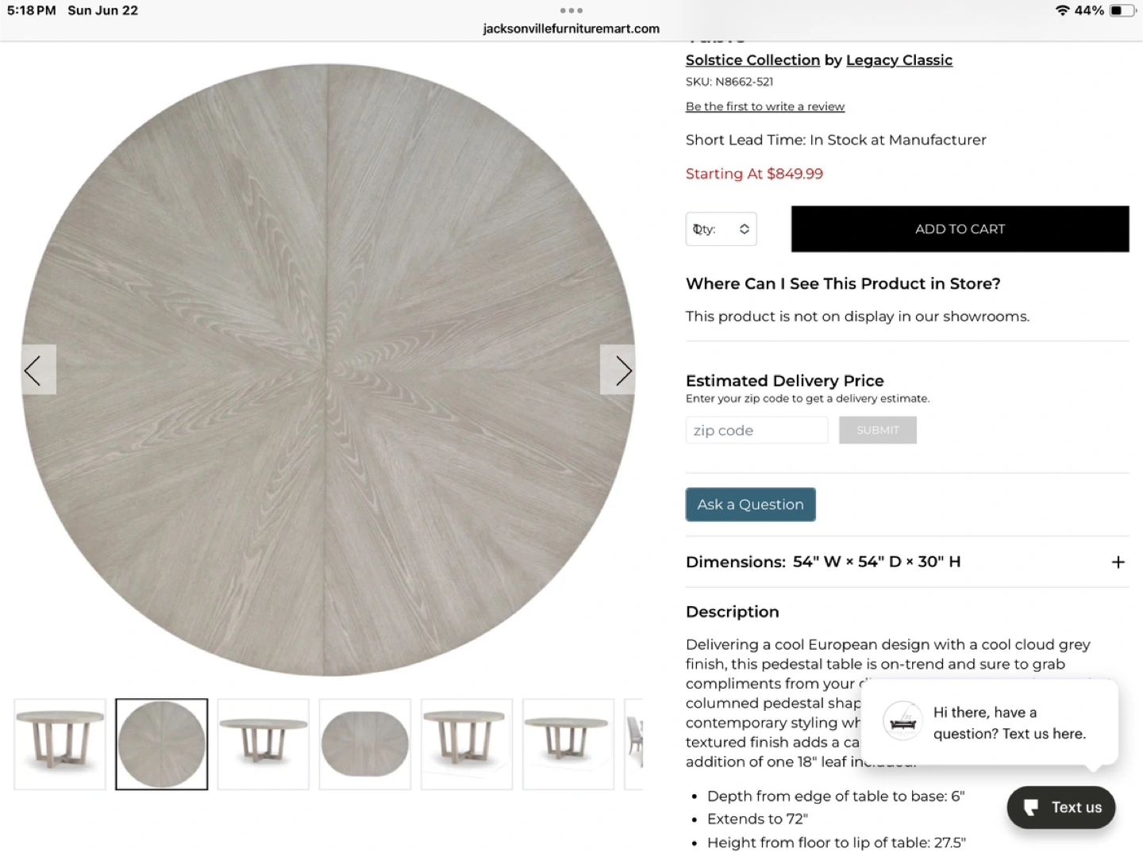Tap the battery status icon
The width and height of the screenshot is (1143, 856).
[x=1122, y=10]
